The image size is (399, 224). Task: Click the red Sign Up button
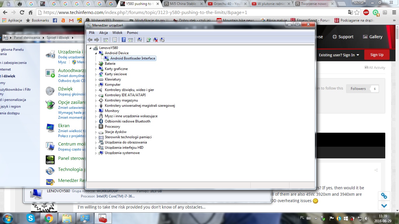(x=377, y=55)
